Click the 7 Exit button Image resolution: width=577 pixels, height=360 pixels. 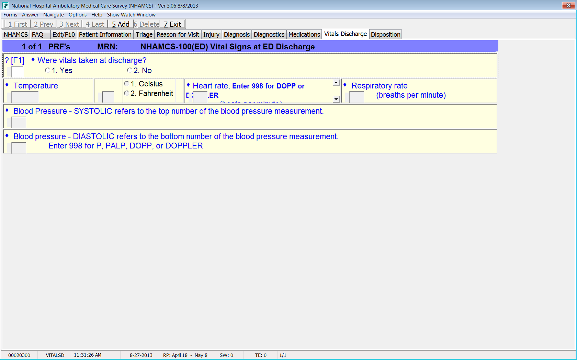tap(172, 24)
